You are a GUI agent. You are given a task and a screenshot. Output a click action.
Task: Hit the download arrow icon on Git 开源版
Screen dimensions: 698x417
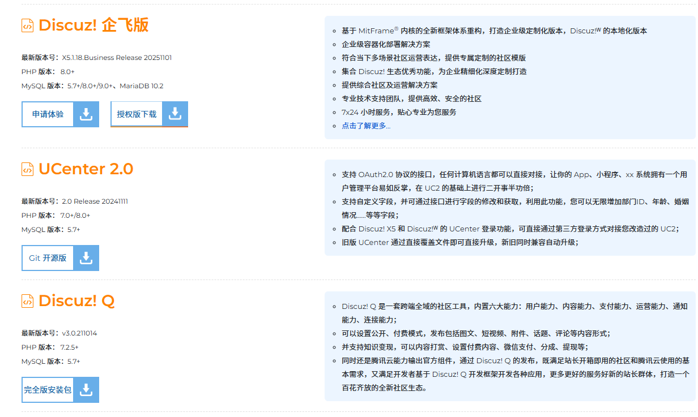tap(86, 258)
